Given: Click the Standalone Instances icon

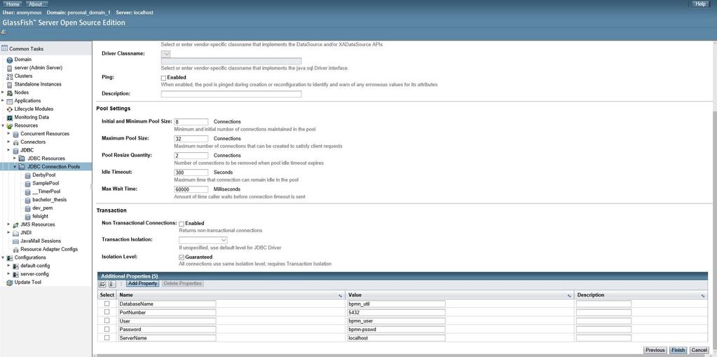Looking at the screenshot, I should [10, 84].
